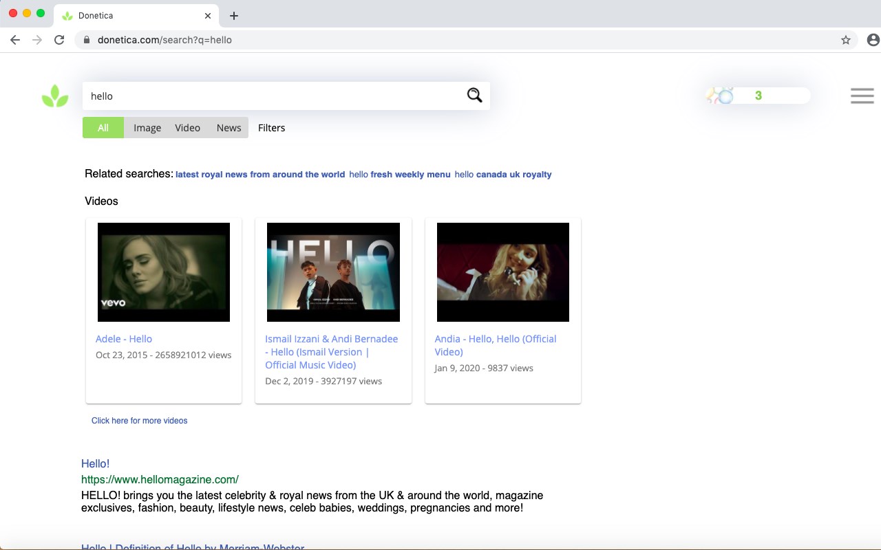Image resolution: width=881 pixels, height=550 pixels.
Task: Bookmark page with the star icon
Action: click(846, 40)
